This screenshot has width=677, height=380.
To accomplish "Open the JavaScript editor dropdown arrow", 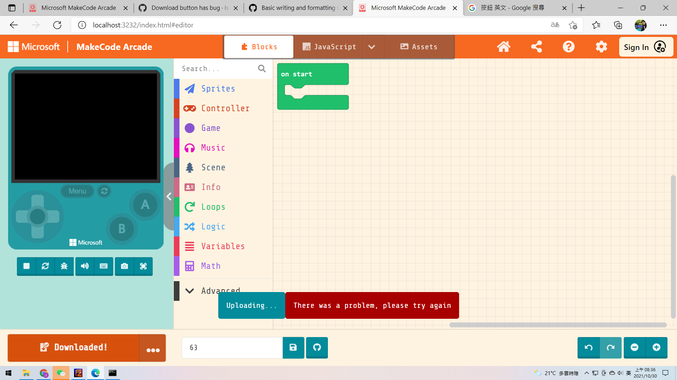I will coord(372,46).
